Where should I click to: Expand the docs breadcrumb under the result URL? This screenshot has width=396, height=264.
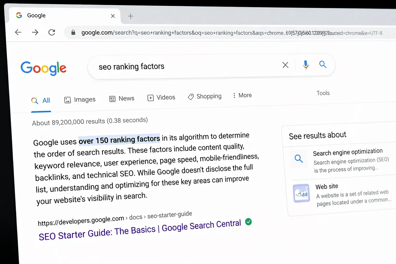click(x=136, y=217)
